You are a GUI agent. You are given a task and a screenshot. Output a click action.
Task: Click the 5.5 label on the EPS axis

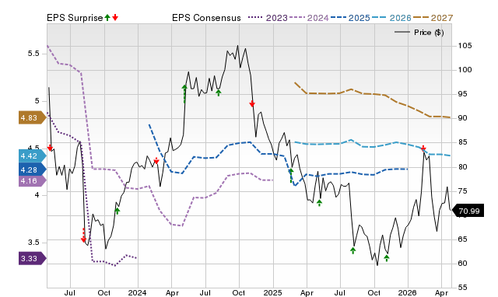[33, 54]
